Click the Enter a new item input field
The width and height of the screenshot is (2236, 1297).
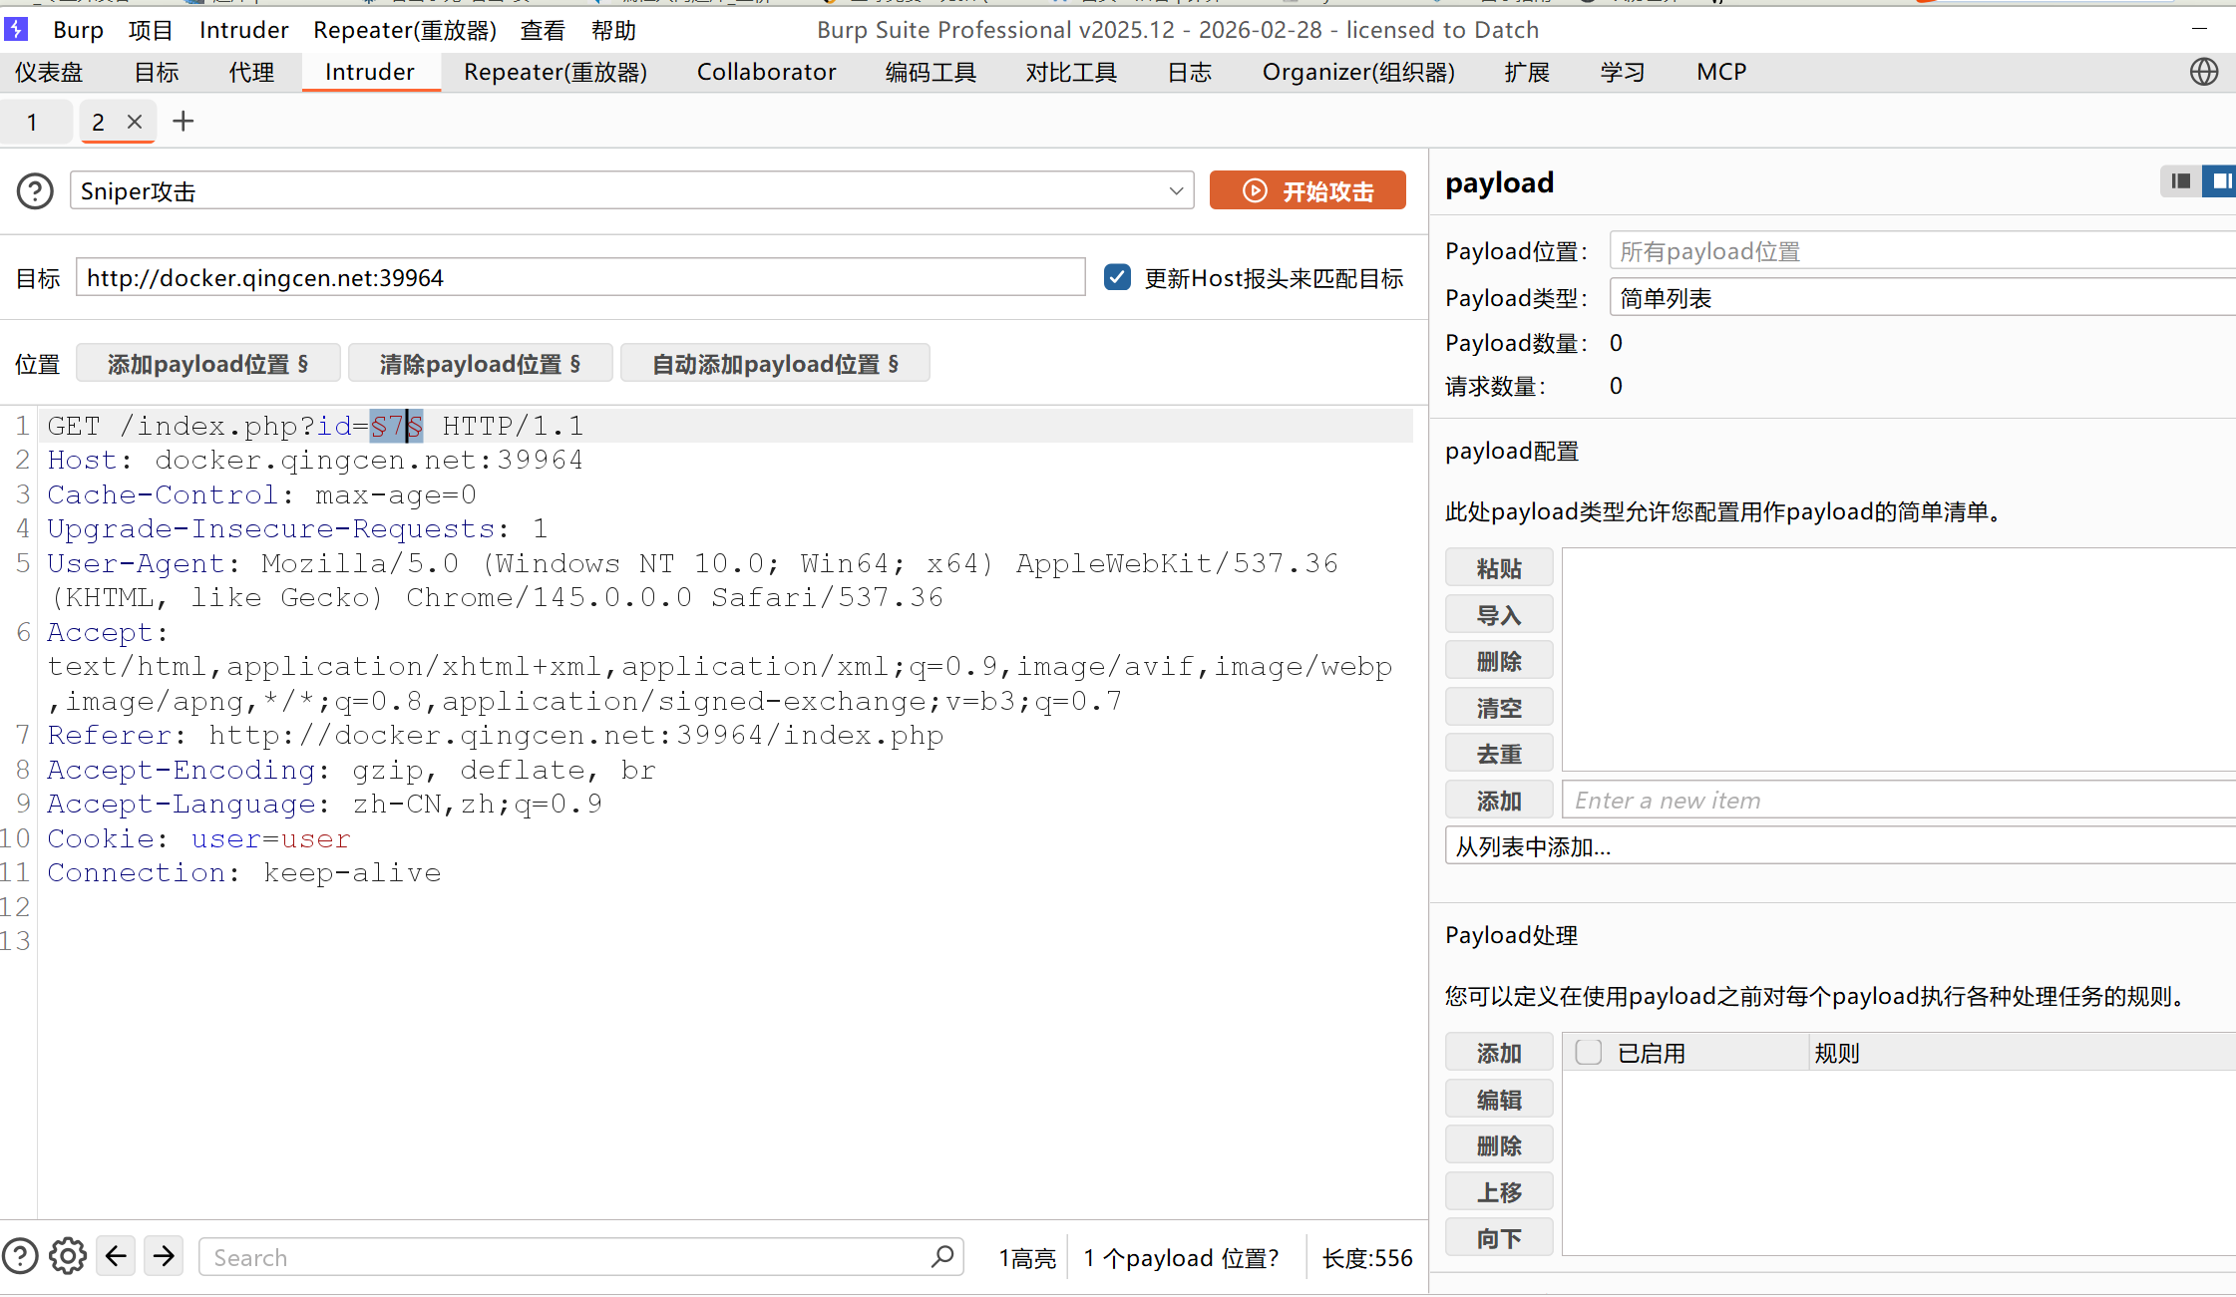1845,800
